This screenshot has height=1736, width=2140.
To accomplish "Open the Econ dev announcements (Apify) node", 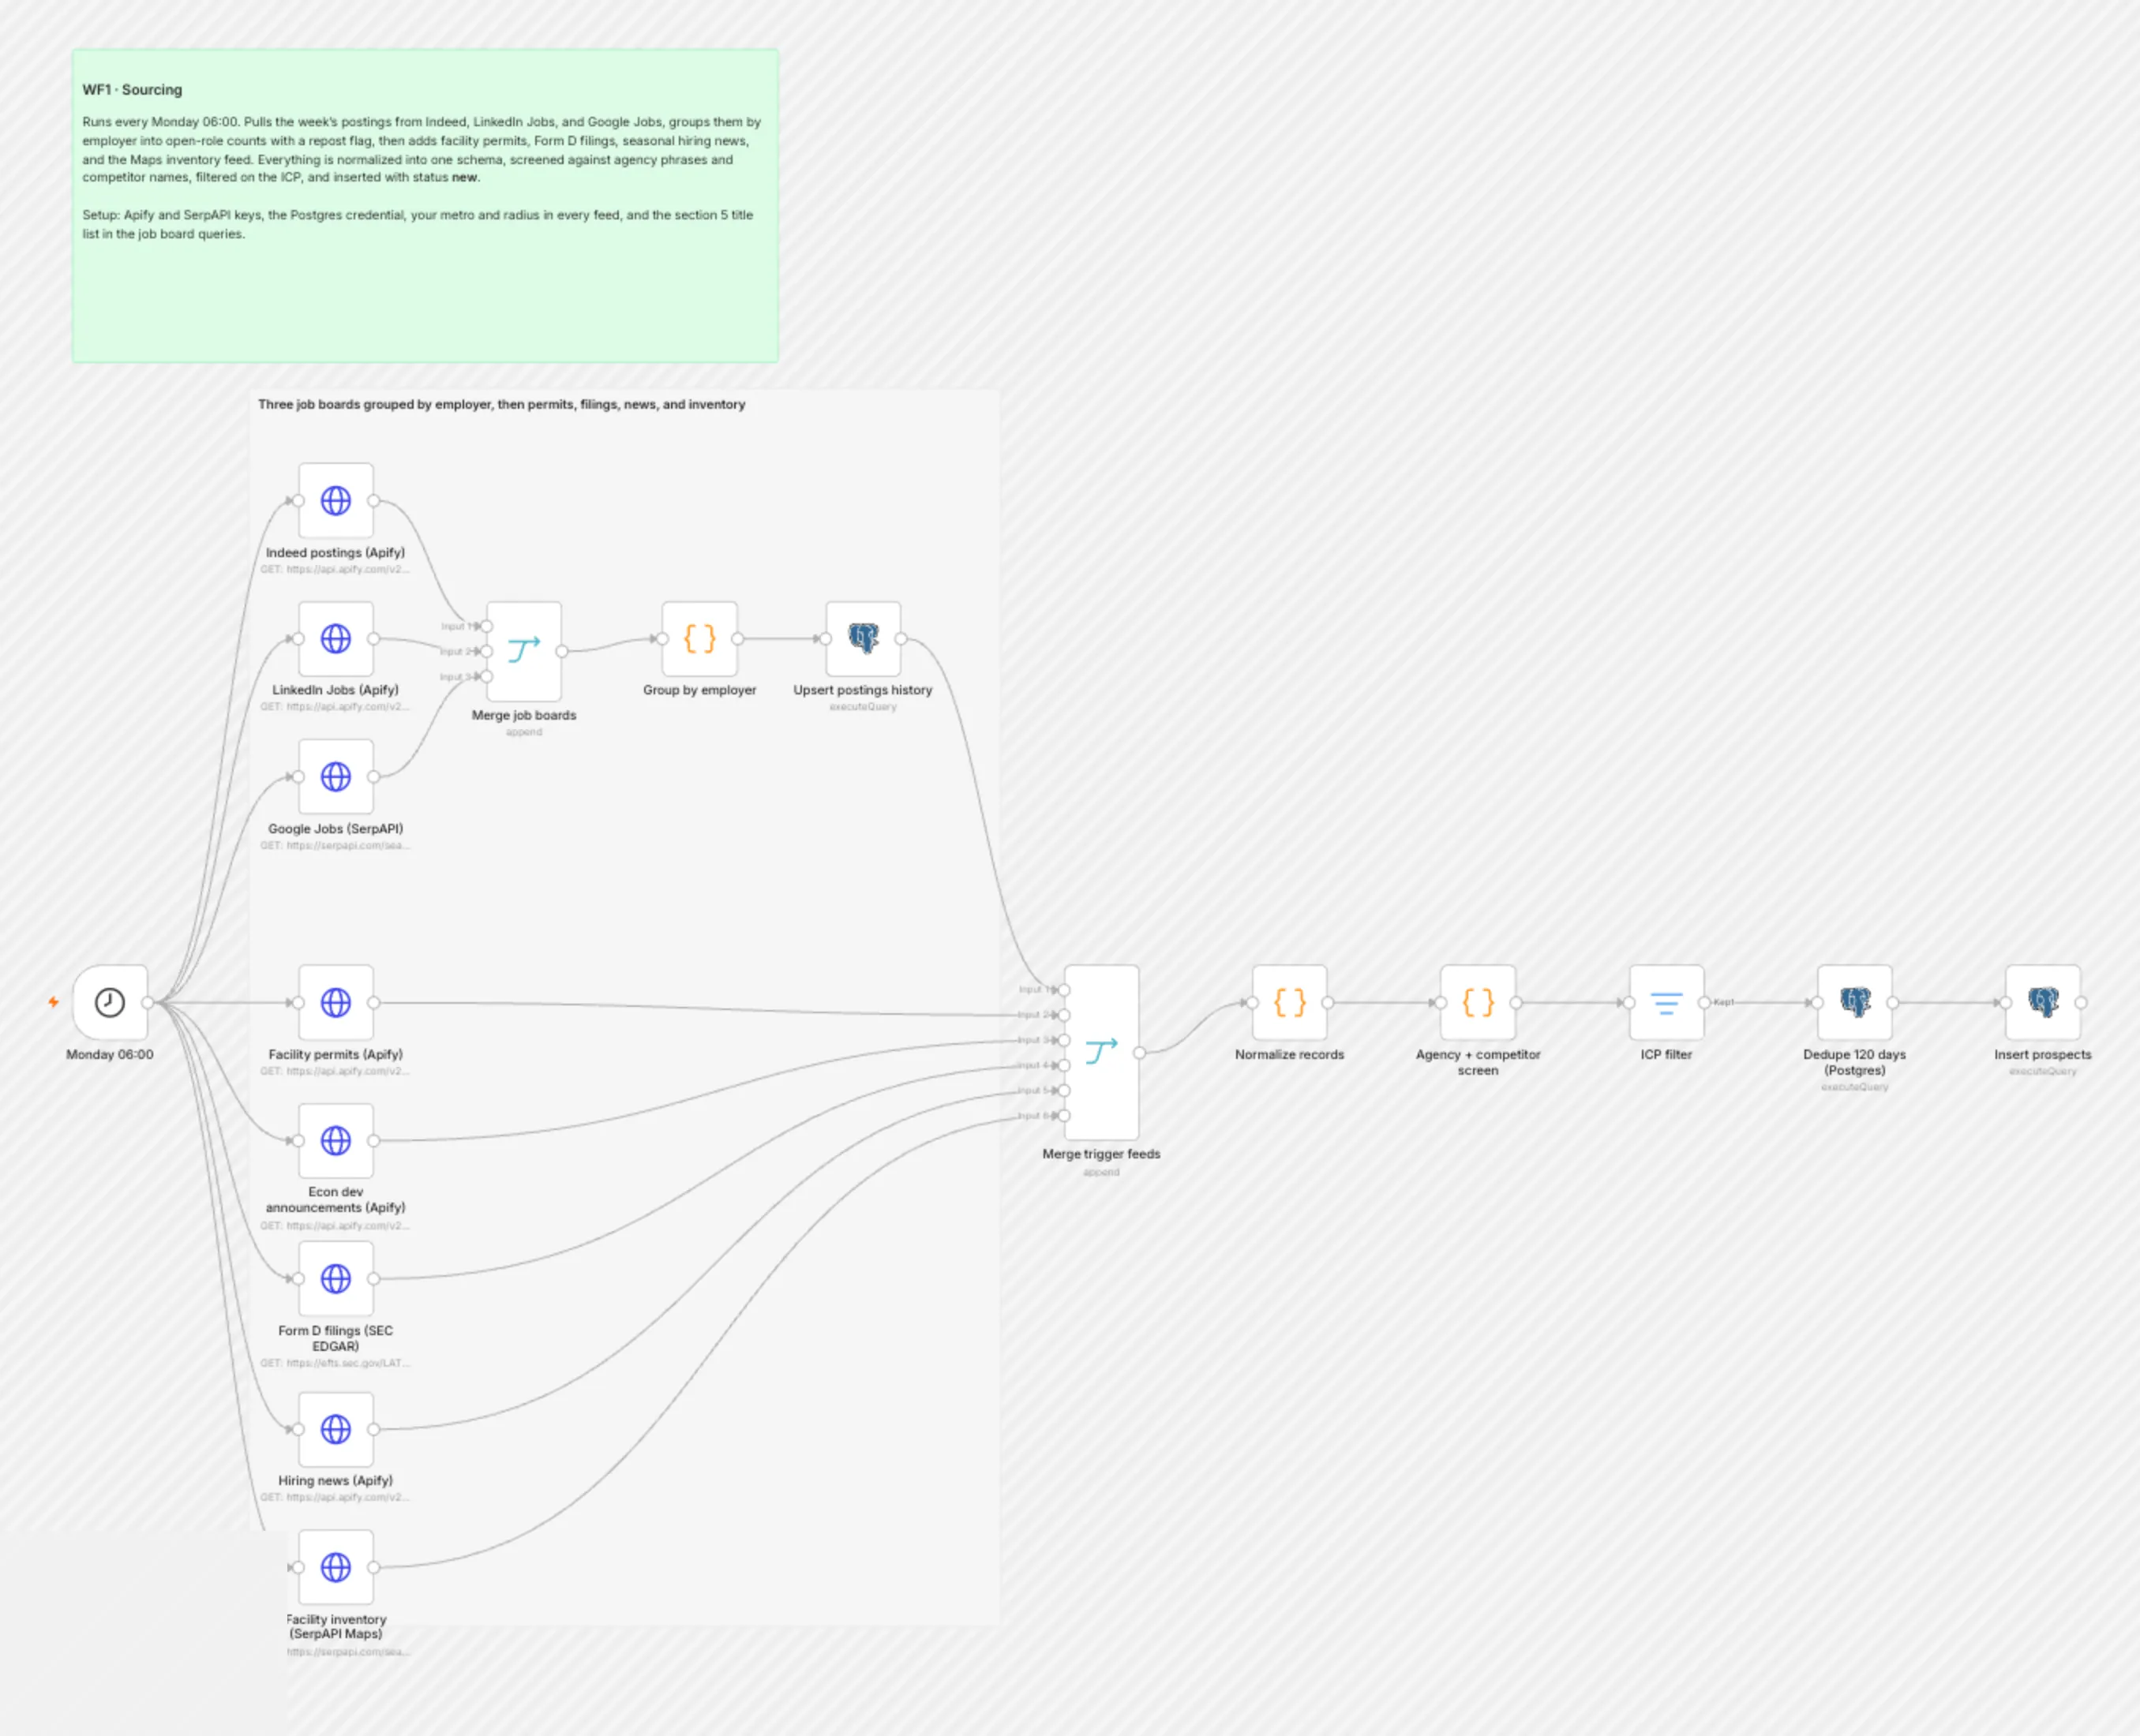I will (336, 1140).
